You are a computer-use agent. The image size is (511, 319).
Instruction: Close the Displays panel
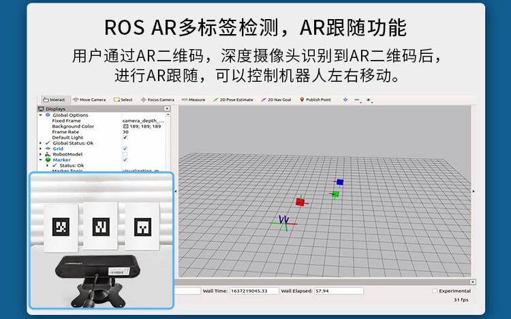click(x=167, y=108)
